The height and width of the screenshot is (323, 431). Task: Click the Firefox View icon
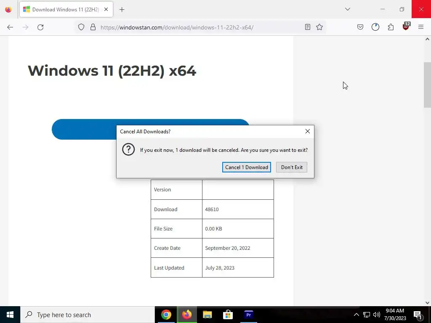pos(8,9)
